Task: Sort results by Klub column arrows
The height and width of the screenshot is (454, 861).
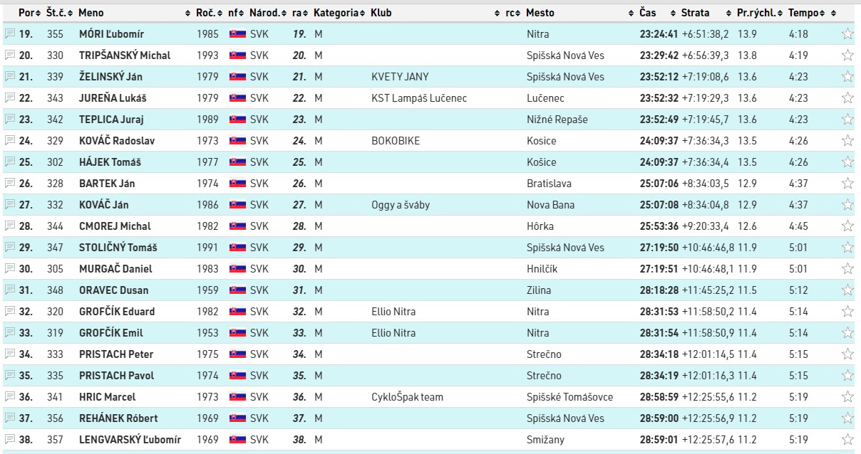Action: 497,13
